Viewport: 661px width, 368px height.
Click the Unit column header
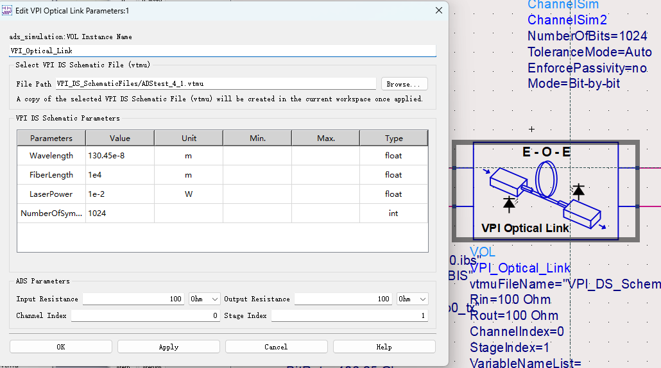tap(189, 138)
